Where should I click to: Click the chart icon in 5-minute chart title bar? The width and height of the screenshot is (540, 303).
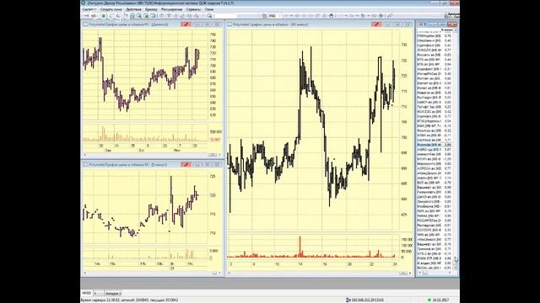(x=85, y=165)
